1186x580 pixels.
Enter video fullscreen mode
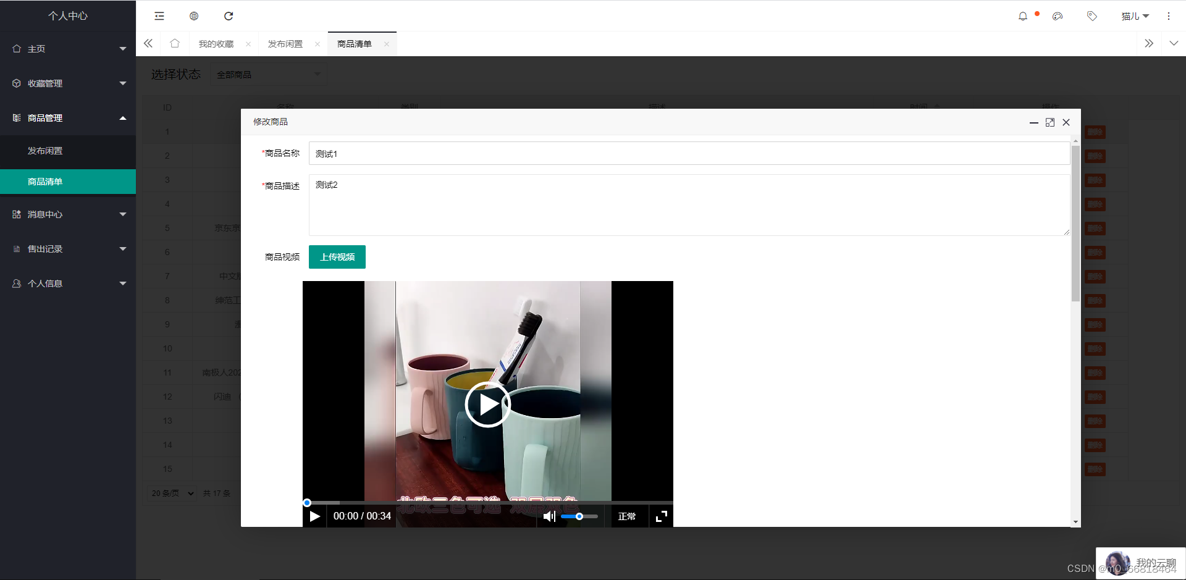pyautogui.click(x=662, y=516)
